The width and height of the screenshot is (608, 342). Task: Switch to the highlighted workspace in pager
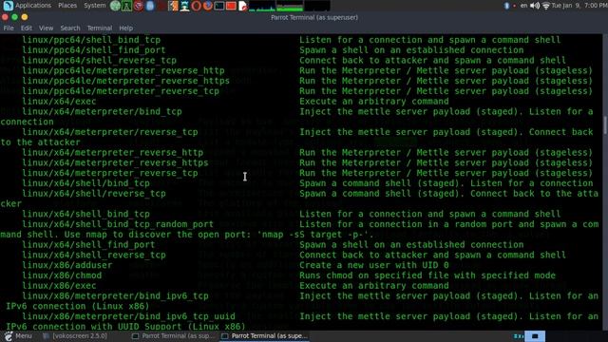(535, 335)
